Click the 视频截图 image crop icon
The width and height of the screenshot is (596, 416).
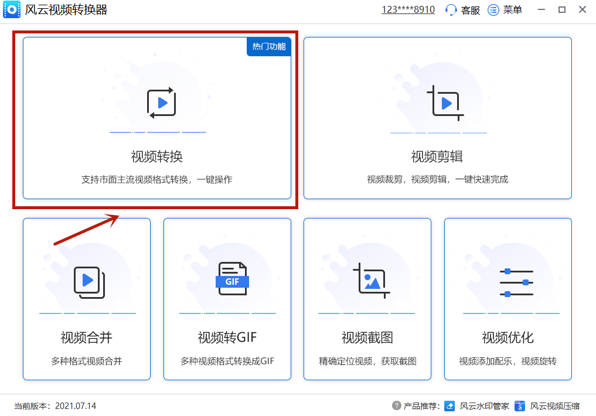pos(372,281)
